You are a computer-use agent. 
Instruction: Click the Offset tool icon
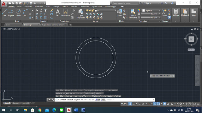pos(51,18)
